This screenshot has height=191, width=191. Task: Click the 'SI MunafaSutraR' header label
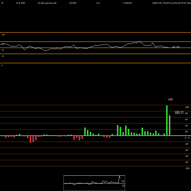point(47,3)
